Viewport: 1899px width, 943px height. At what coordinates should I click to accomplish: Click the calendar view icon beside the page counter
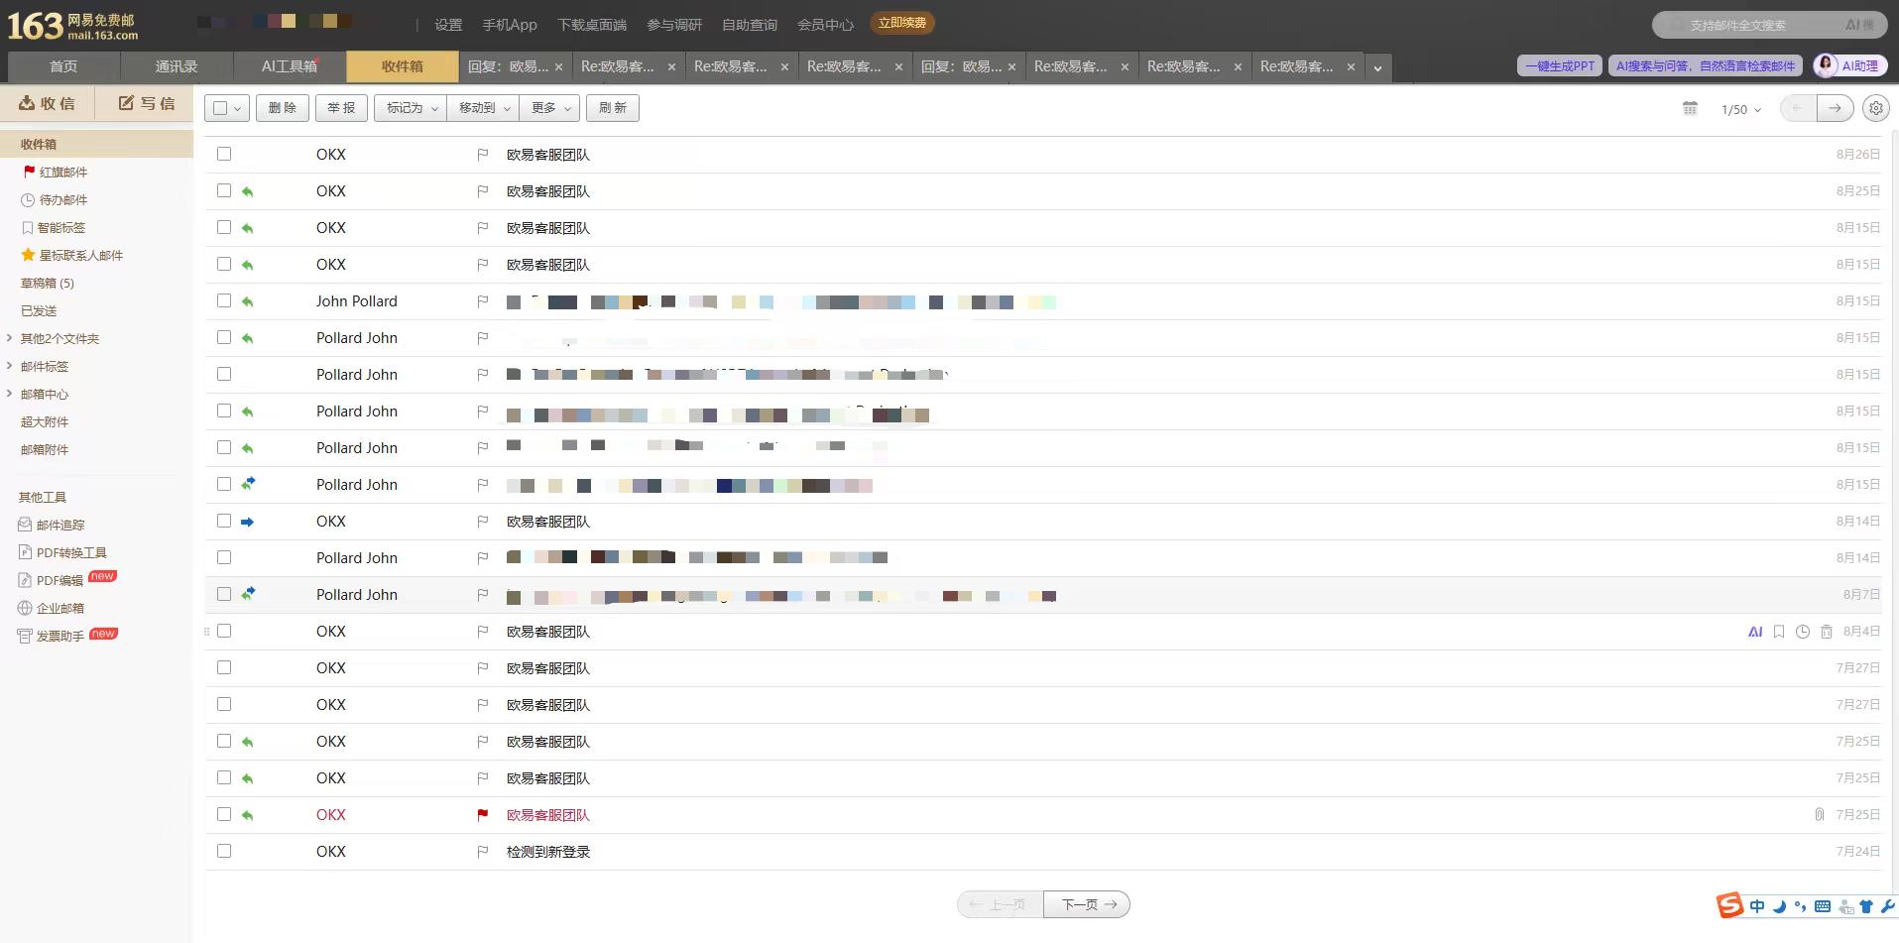(x=1690, y=108)
